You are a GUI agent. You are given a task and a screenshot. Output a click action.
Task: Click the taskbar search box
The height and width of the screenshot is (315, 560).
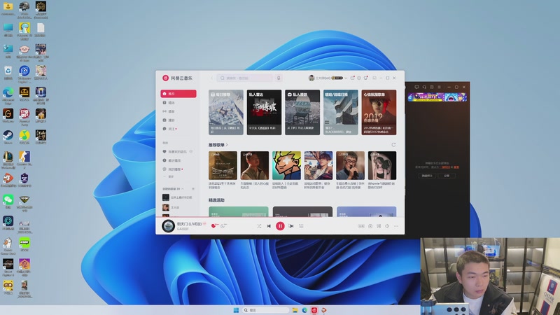tap(265, 310)
